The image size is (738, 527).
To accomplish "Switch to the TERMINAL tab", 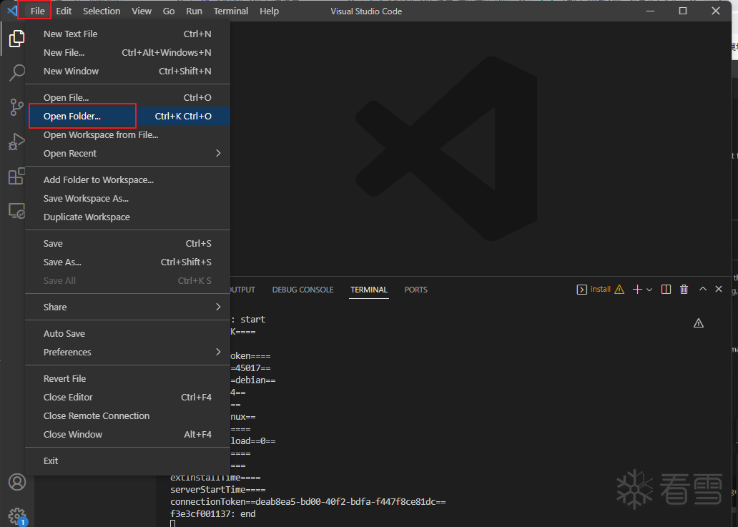I will click(369, 290).
